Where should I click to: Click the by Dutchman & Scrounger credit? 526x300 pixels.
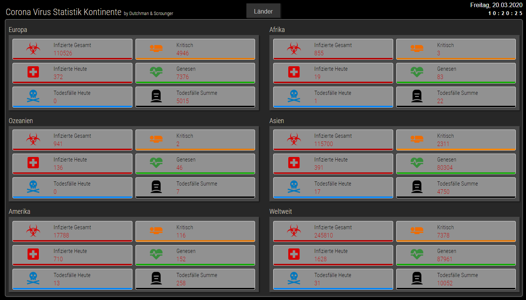click(x=148, y=14)
